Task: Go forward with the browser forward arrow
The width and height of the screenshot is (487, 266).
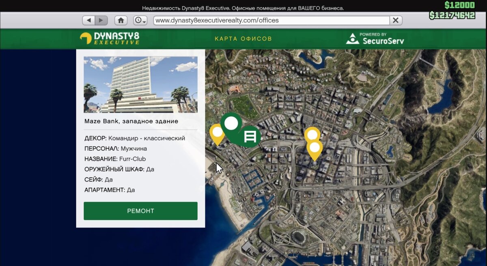Action: [101, 20]
